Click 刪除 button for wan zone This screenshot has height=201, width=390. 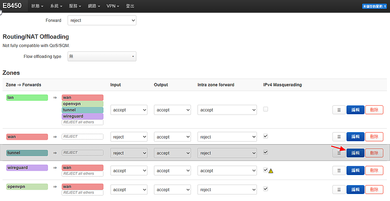pos(374,137)
